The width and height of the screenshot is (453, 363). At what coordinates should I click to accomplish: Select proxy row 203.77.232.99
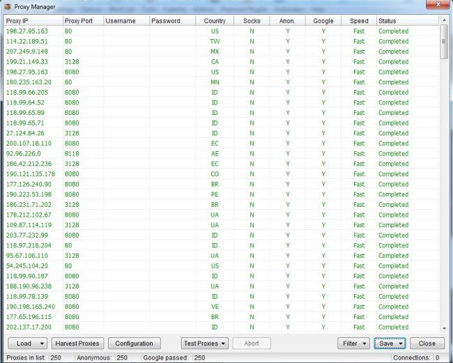tap(222, 235)
